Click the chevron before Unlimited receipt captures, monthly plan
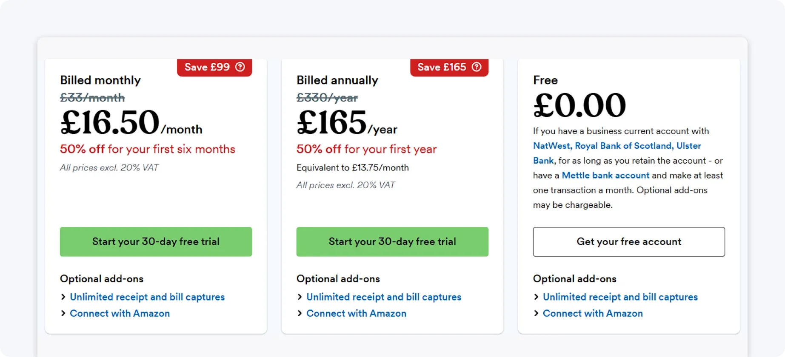Screen dimensions: 785x357 [63, 297]
